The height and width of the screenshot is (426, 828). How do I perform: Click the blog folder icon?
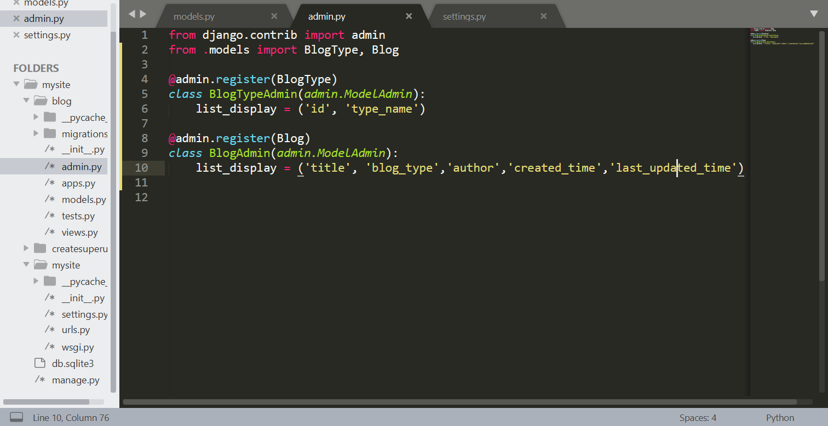coord(40,101)
